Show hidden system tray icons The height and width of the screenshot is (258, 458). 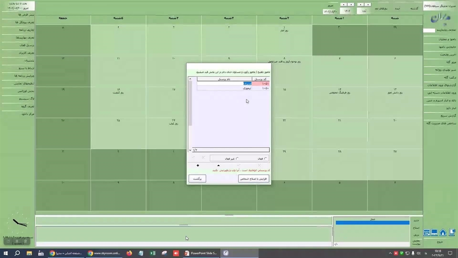pos(390,253)
